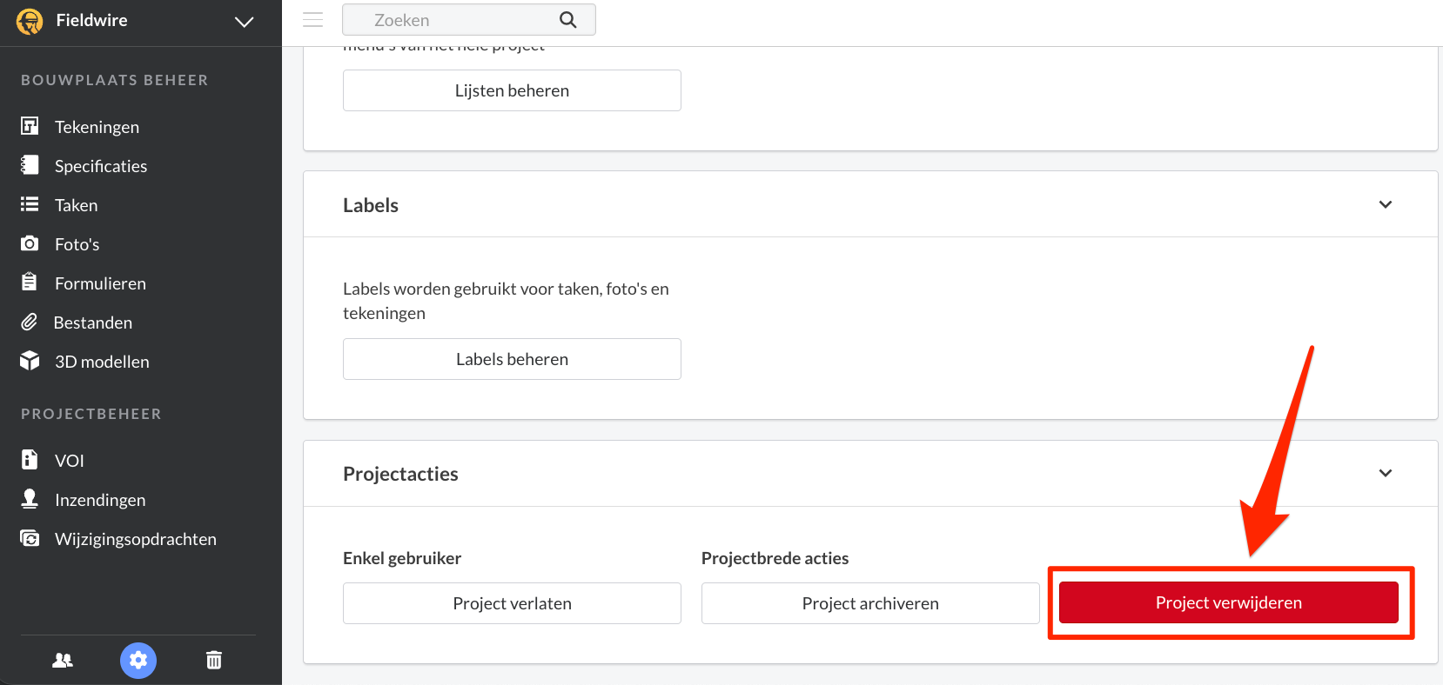1443x685 pixels.
Task: Click the Formulieren clipboard icon
Action: click(30, 283)
